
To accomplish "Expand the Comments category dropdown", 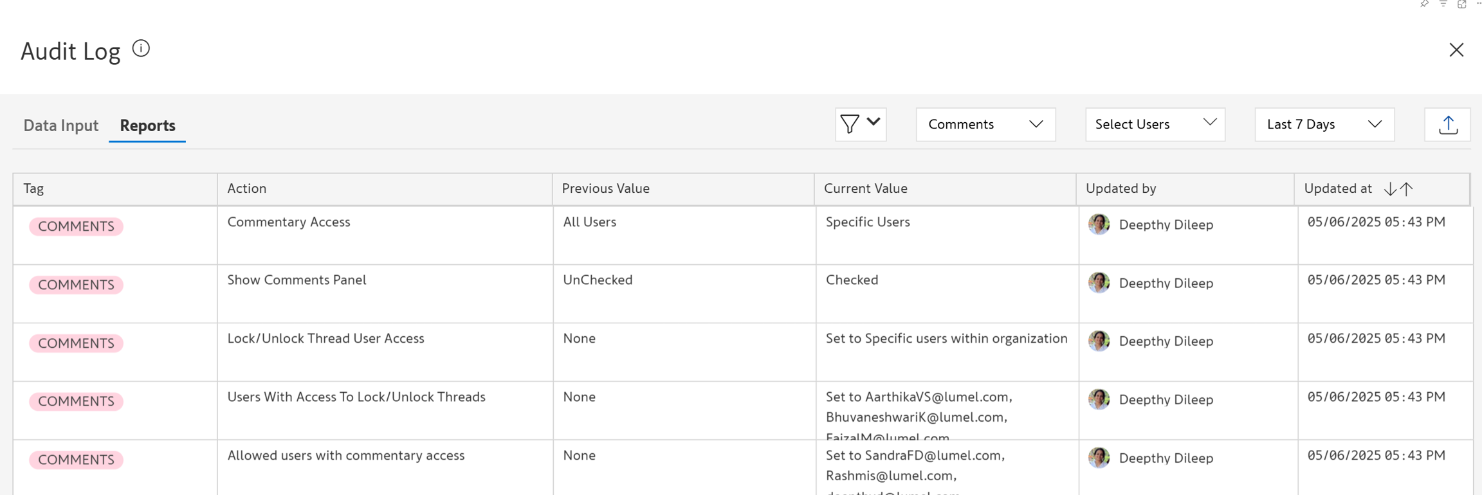I will 985,125.
